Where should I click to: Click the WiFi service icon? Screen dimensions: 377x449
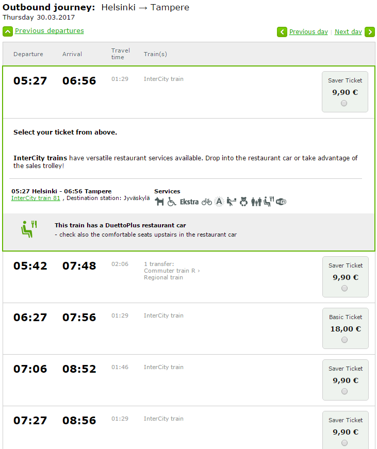tap(281, 202)
